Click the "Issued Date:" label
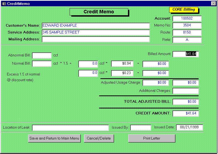The width and height of the screenshot is (218, 154). (x=164, y=127)
